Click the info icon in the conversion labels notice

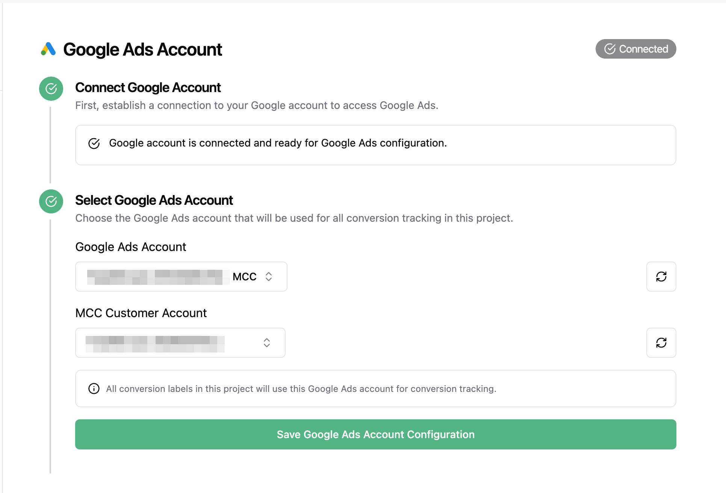point(94,389)
